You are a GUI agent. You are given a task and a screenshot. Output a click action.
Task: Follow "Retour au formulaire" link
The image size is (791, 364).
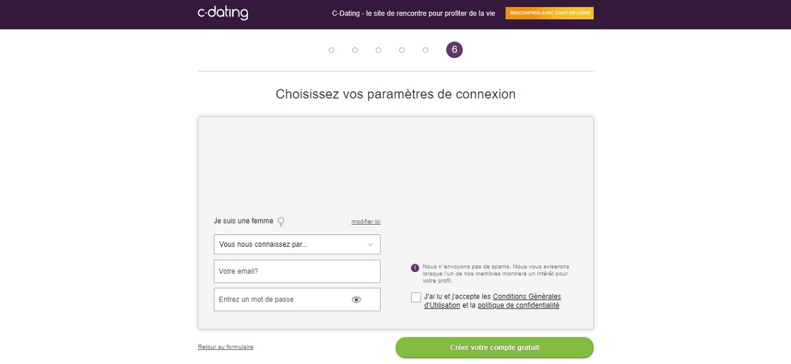226,347
